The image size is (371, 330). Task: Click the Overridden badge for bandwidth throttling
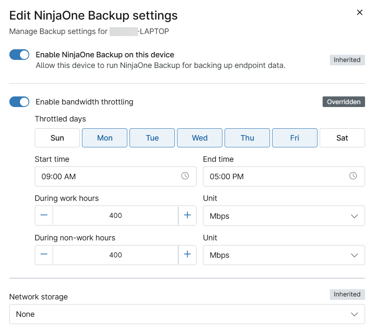(x=343, y=102)
